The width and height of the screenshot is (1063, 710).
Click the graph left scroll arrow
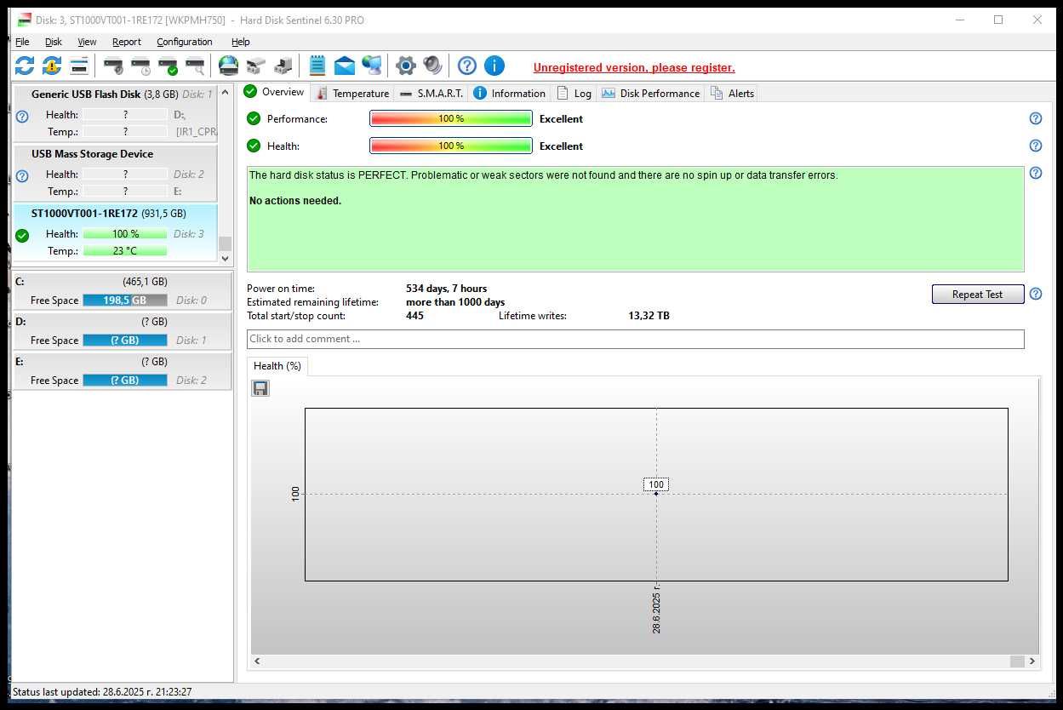258,661
